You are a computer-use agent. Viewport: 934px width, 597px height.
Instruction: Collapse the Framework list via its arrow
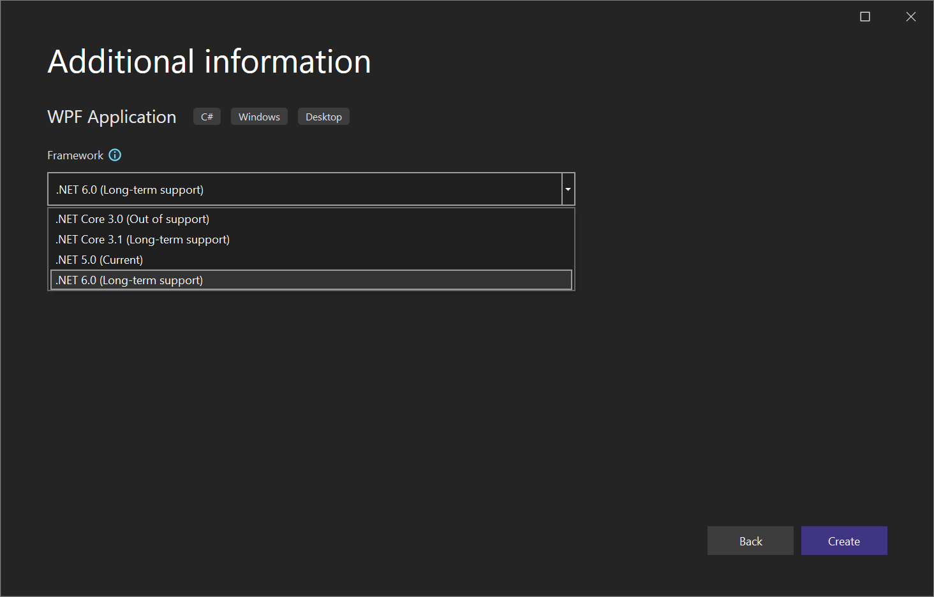coord(568,189)
